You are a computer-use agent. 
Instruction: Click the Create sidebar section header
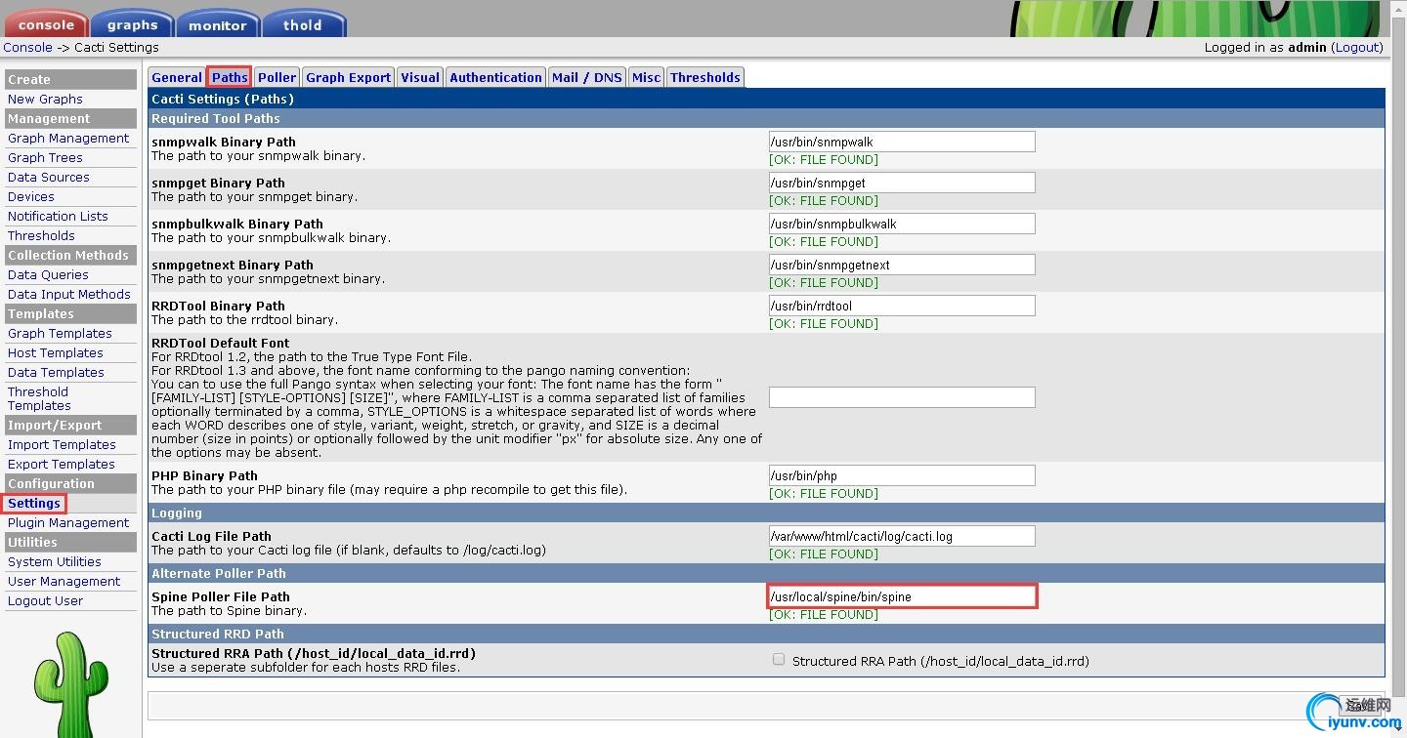point(70,79)
